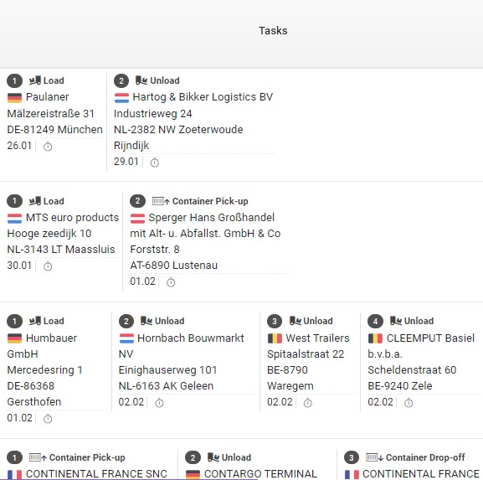Click the Container Drop-off icon in last row
The width and height of the screenshot is (483, 480).
pos(375,457)
